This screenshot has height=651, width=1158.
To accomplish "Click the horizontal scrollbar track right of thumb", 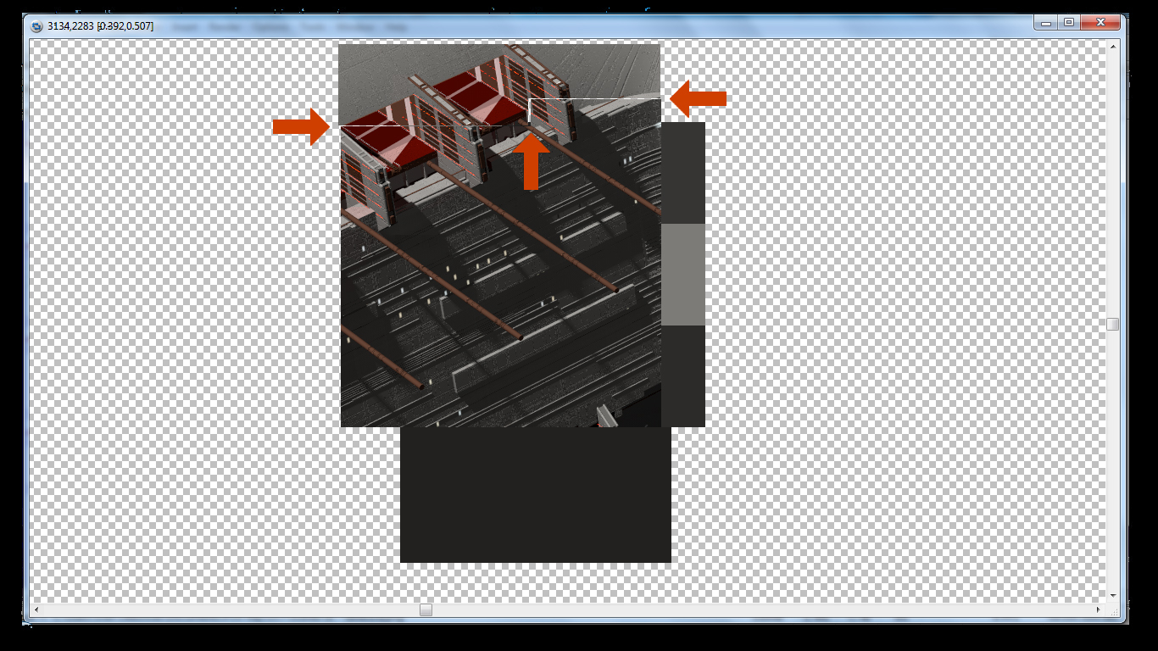I will (763, 609).
